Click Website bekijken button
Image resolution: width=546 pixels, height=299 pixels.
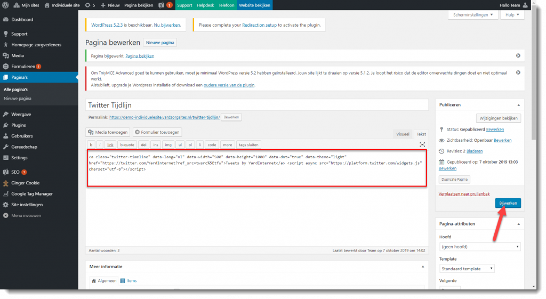pos(254,5)
